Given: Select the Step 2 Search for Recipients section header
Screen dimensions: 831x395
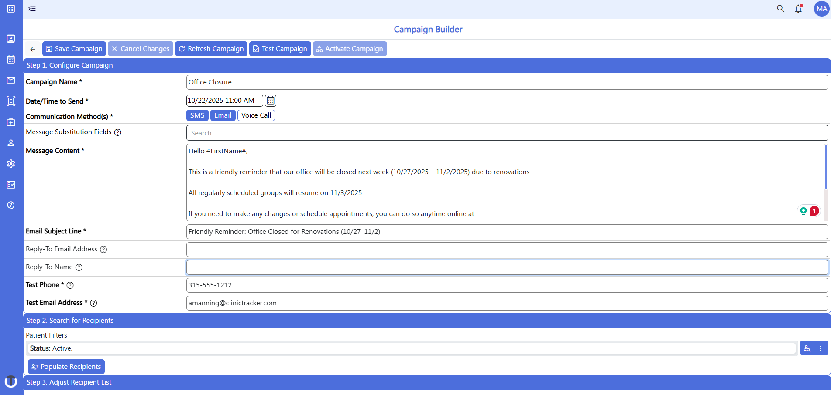Looking at the screenshot, I should (70, 320).
